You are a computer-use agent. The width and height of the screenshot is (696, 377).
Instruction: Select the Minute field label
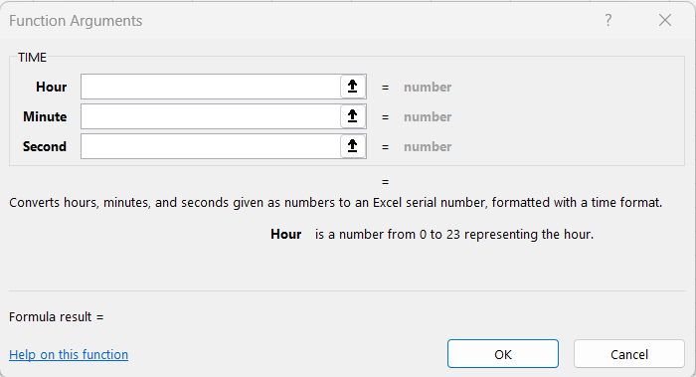point(45,116)
